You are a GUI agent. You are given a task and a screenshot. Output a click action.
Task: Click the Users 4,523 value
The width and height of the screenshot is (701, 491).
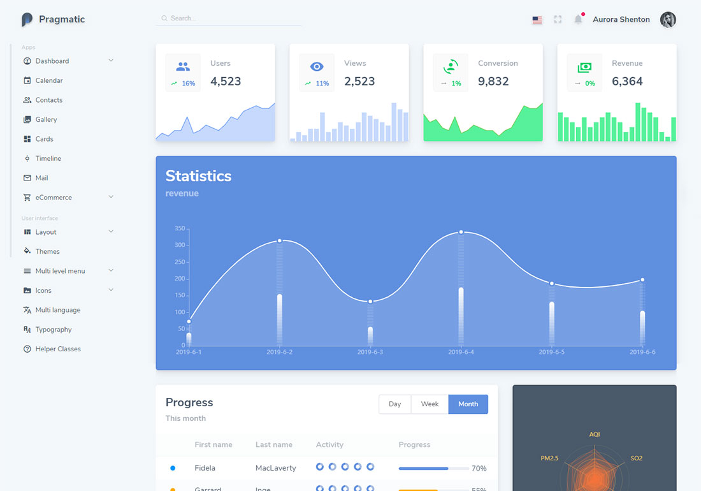(x=226, y=82)
